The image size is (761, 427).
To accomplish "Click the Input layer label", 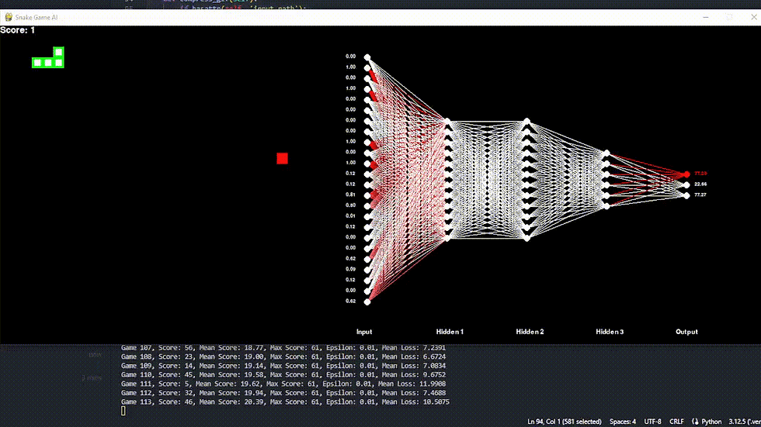I will pyautogui.click(x=364, y=332).
